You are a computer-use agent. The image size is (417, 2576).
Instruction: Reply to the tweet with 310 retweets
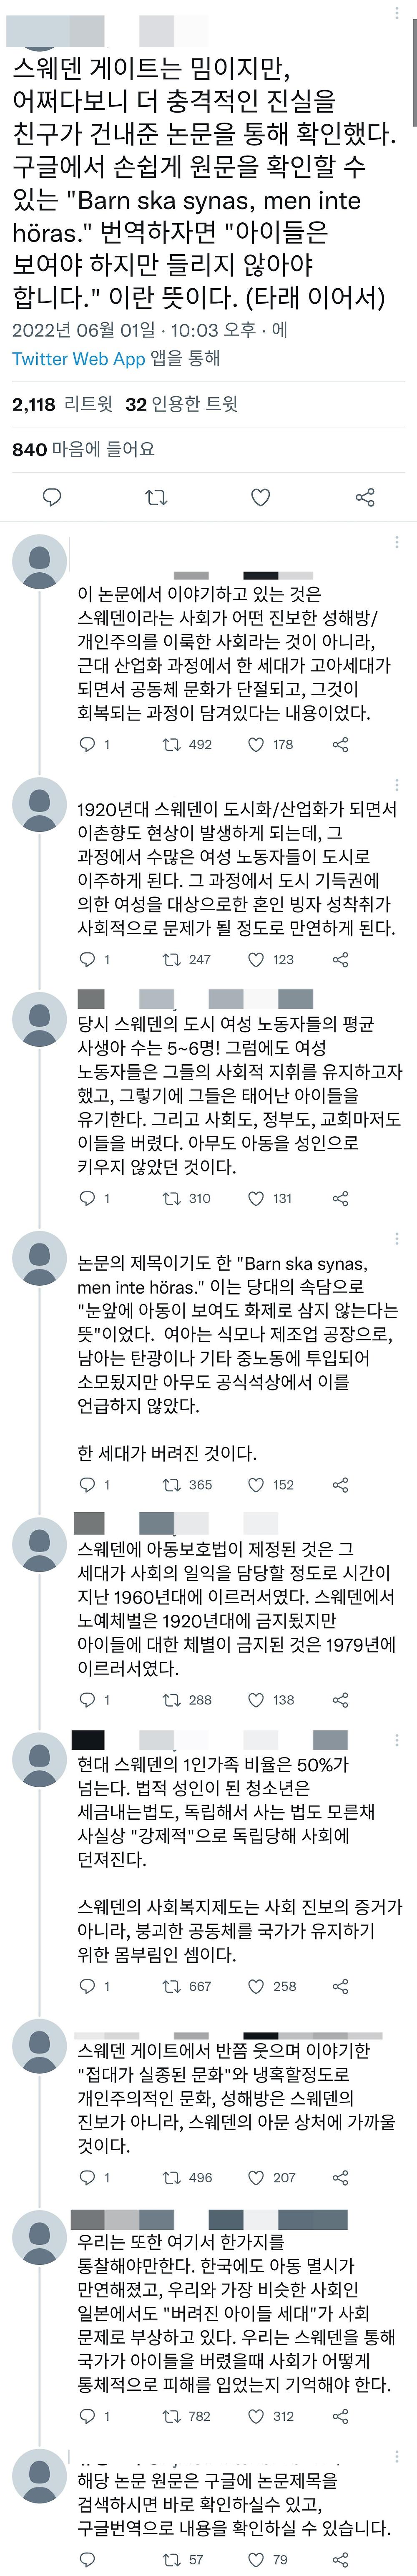click(87, 1198)
